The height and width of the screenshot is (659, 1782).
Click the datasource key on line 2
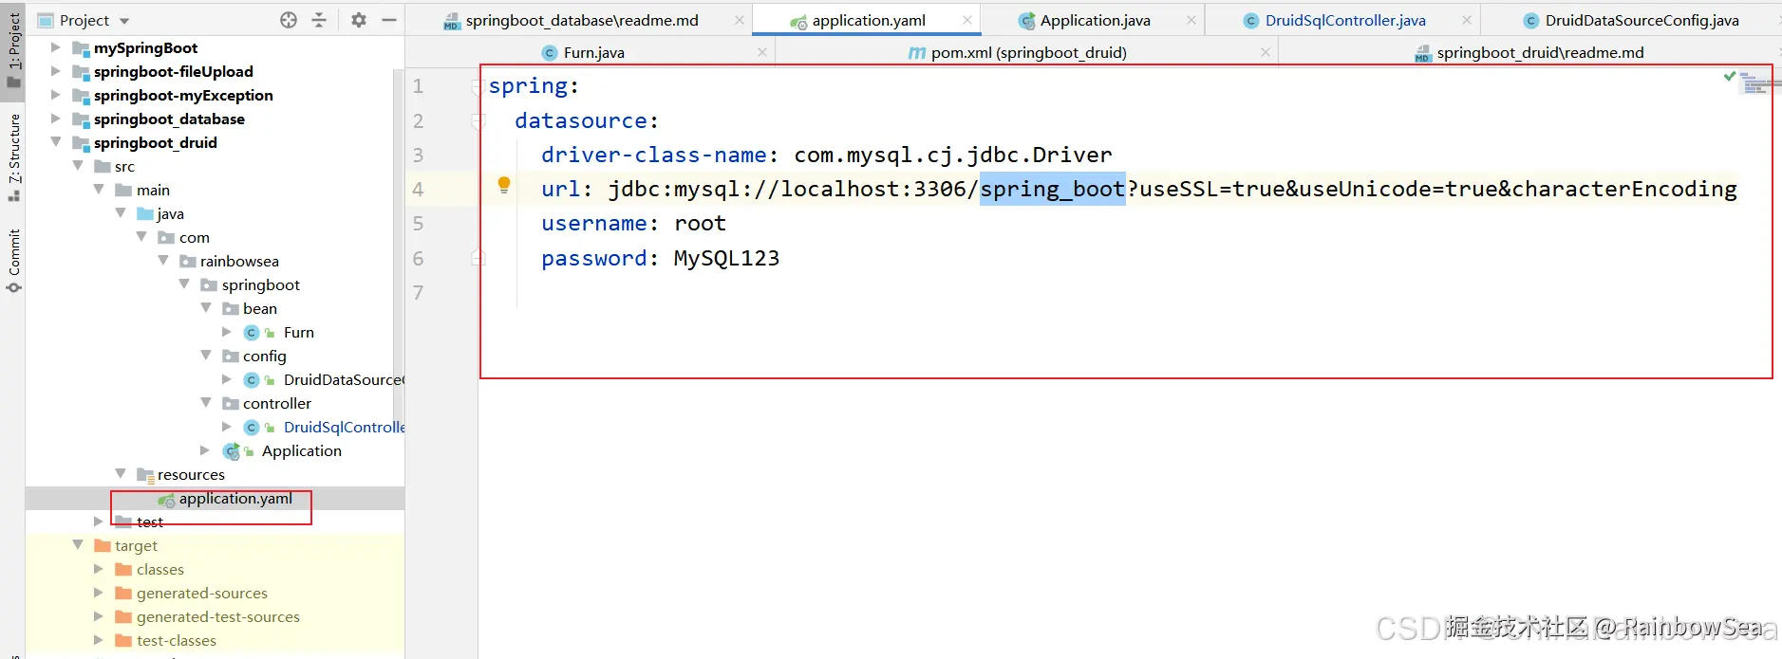[x=581, y=120]
